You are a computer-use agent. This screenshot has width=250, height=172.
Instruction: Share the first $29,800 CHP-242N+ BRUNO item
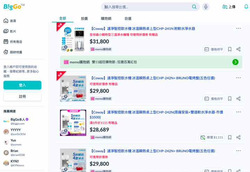238,99
